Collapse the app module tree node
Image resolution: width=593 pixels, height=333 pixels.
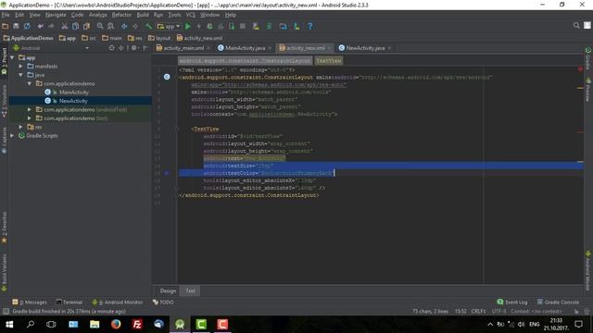click(12, 57)
